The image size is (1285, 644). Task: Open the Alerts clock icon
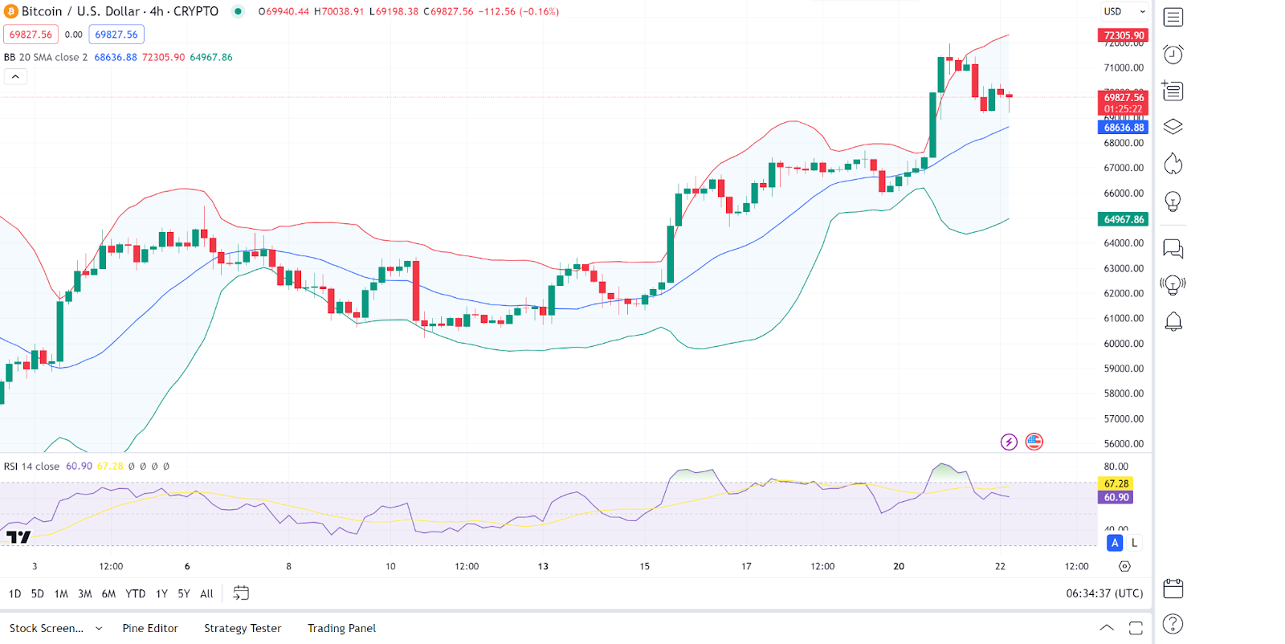1173,54
